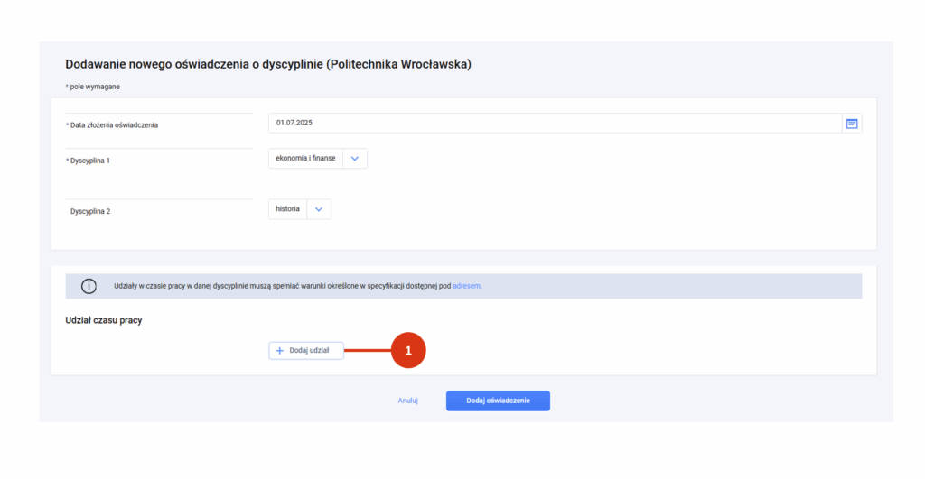Click the Dodawanie nowego oświadczenia title
This screenshot has height=479, width=925.
coord(268,64)
